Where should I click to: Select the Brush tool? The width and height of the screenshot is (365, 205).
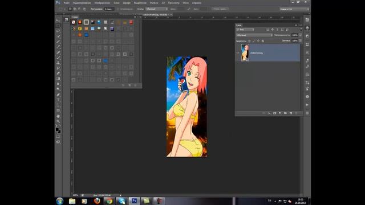58,58
